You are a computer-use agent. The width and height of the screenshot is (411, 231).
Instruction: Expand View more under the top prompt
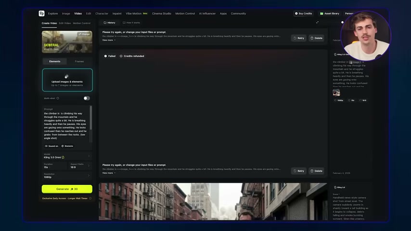[109, 40]
